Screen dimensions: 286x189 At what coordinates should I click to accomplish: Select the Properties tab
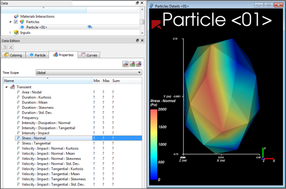coord(63,55)
